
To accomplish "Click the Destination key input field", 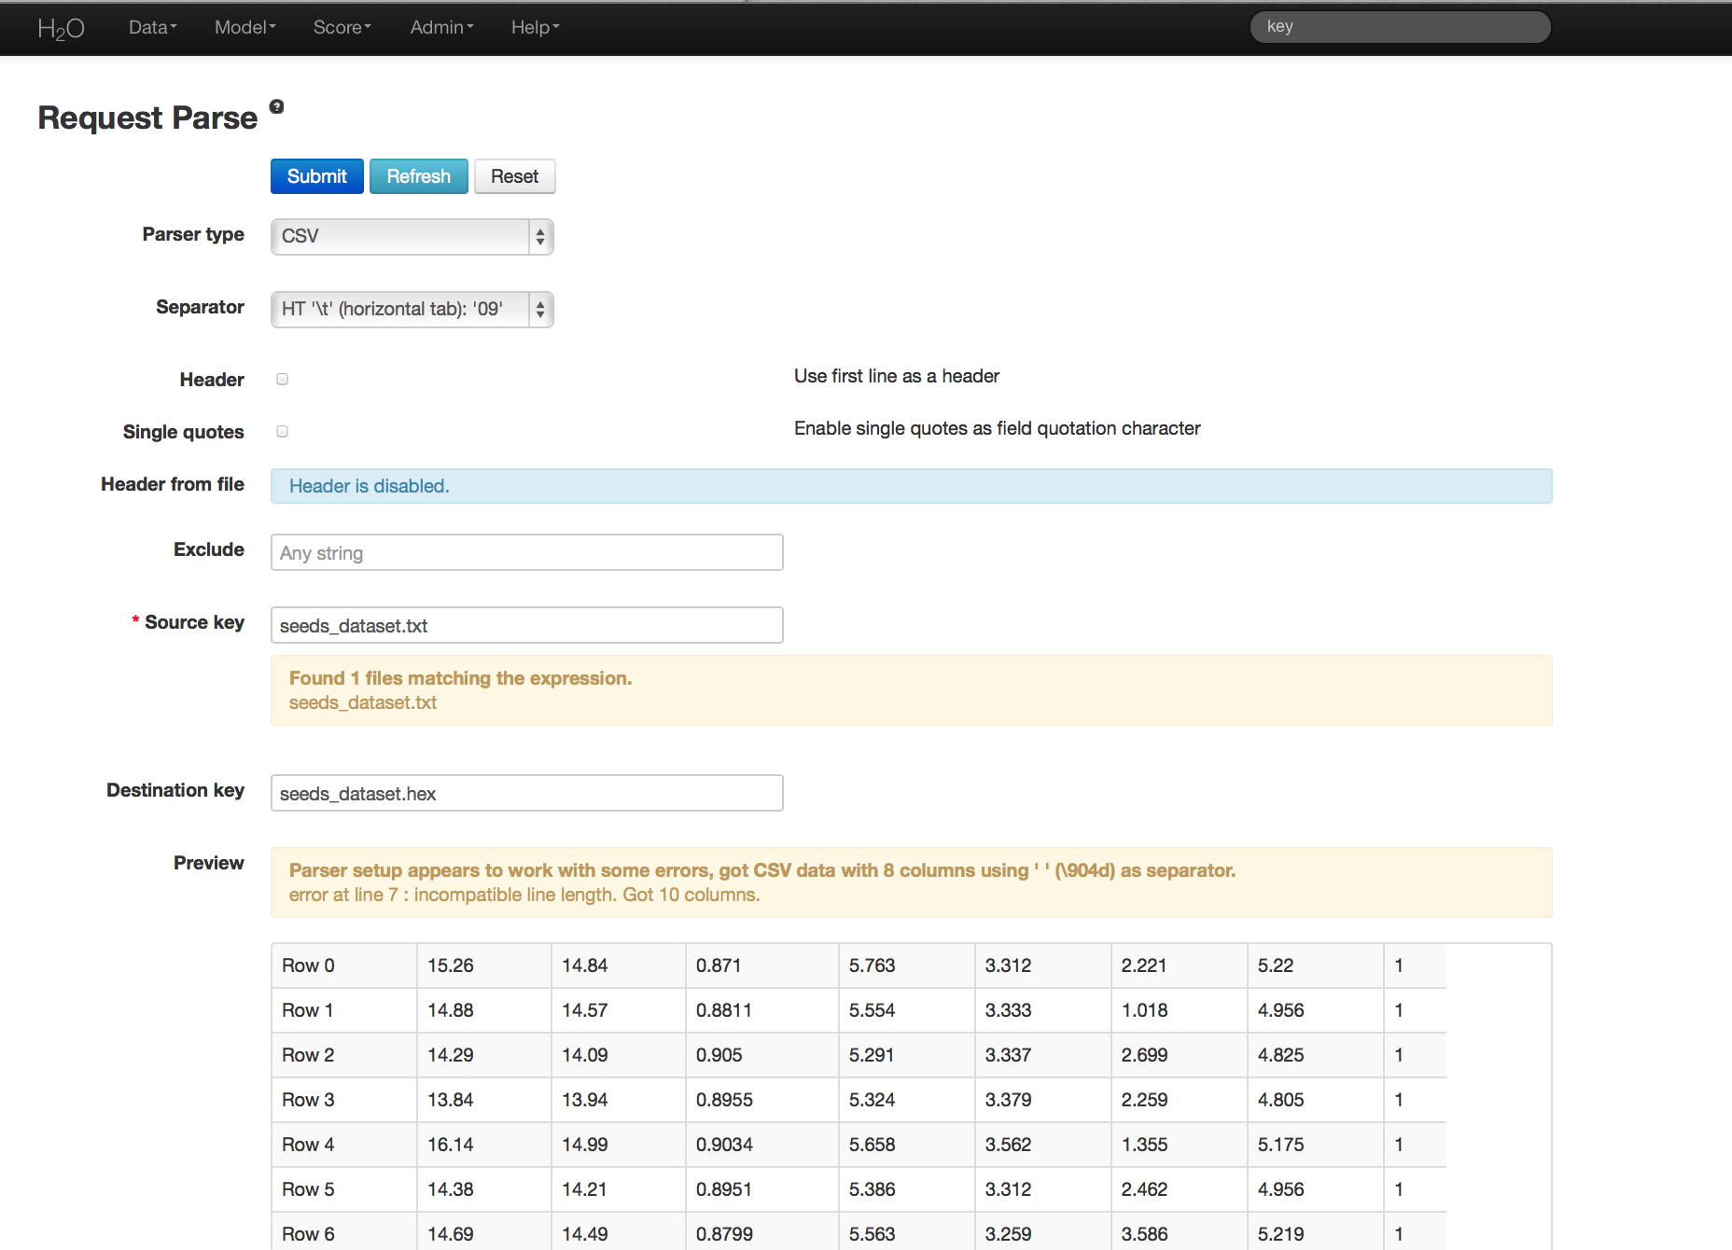I will [x=526, y=793].
